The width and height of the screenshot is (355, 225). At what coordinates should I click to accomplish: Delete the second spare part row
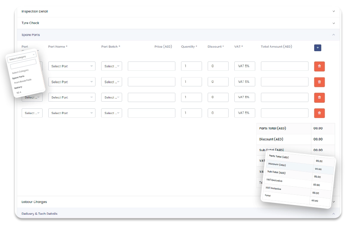pos(319,82)
